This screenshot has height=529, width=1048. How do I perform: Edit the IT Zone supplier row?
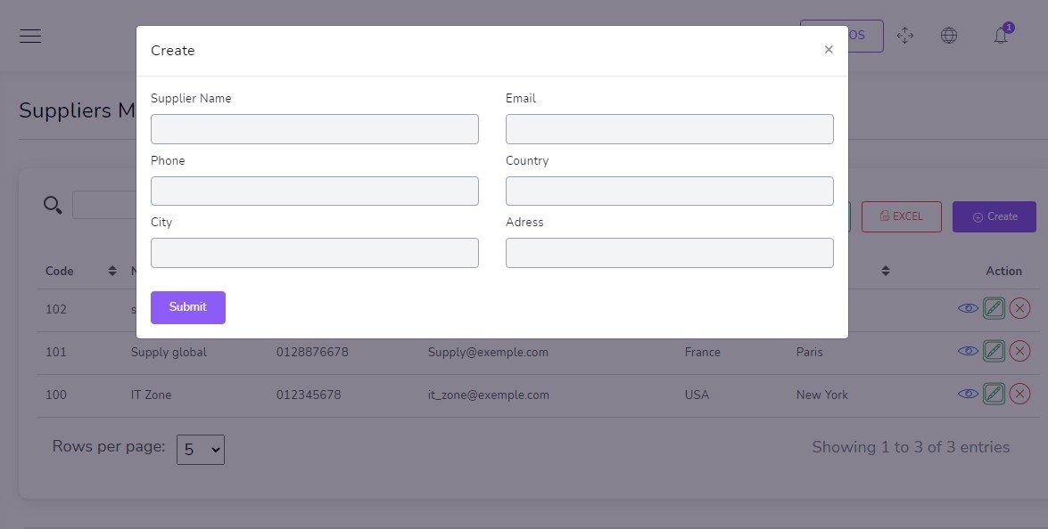[x=994, y=394]
